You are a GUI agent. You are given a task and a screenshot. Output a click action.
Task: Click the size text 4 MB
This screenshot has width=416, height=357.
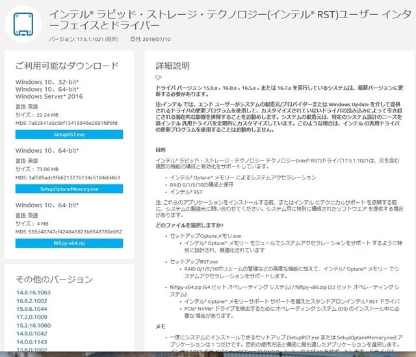click(x=42, y=224)
